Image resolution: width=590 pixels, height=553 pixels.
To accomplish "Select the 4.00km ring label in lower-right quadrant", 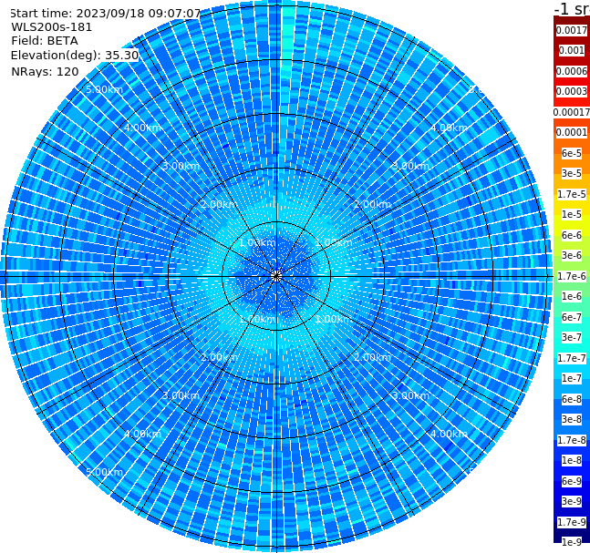I will 450,434.
